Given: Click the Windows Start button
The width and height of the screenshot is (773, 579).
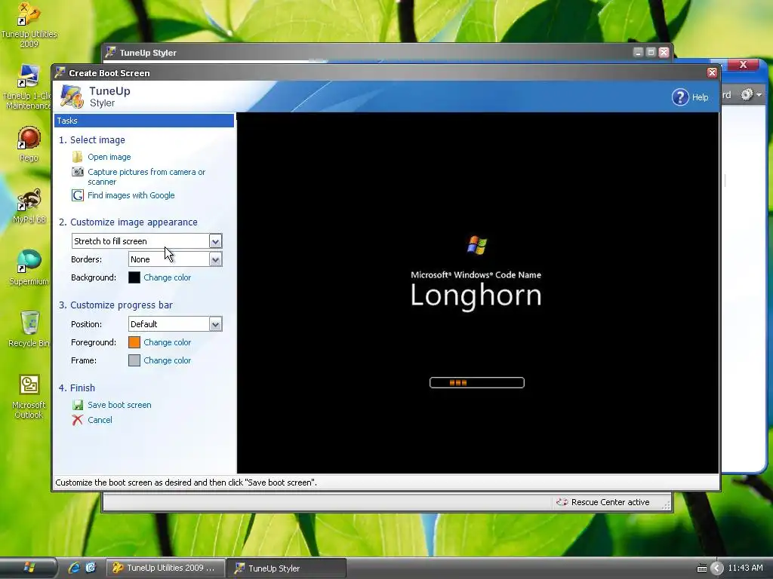Looking at the screenshot, I should coord(29,568).
